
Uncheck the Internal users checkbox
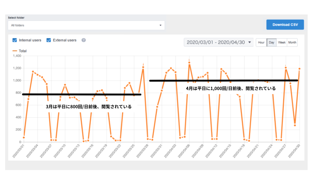click(x=15, y=40)
